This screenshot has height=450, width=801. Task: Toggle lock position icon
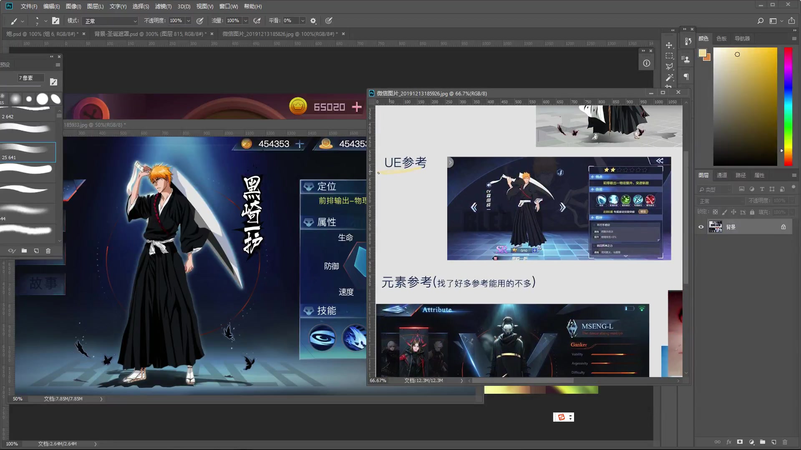pyautogui.click(x=733, y=212)
